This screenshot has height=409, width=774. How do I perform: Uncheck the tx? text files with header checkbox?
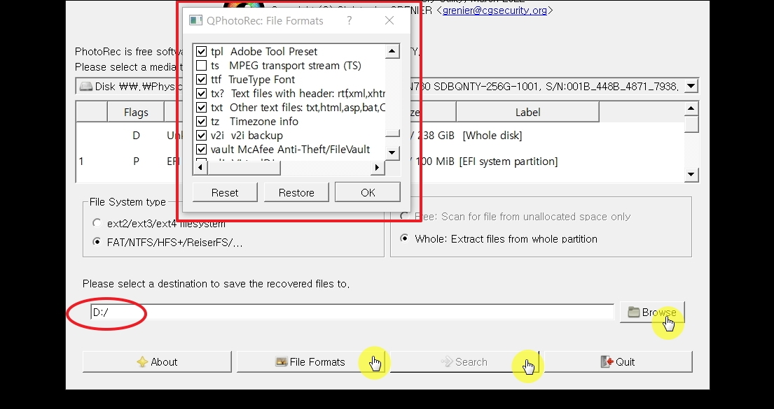point(201,94)
